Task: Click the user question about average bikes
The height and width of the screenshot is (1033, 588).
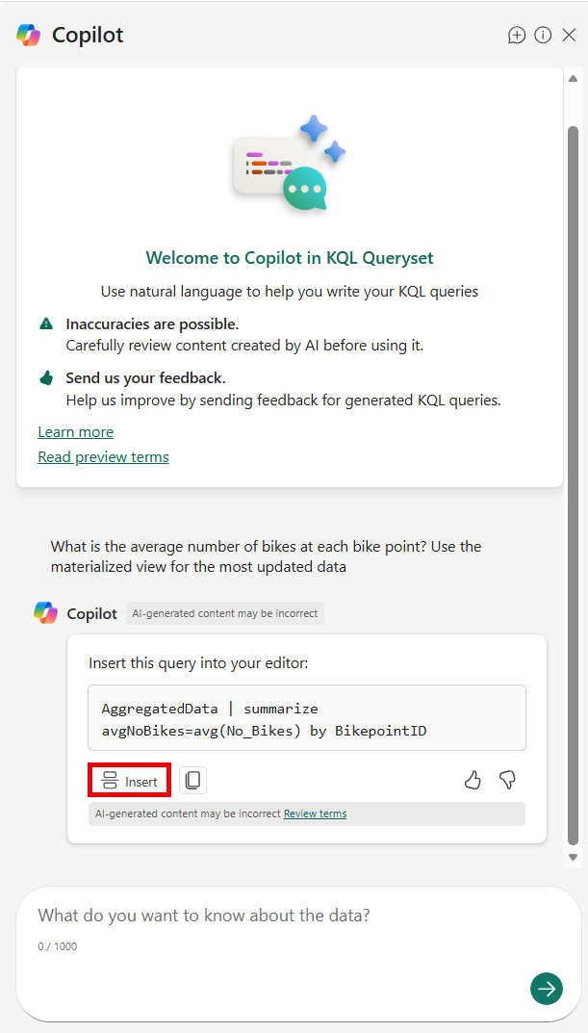Action: (x=266, y=556)
